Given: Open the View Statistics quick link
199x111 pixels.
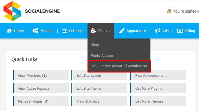Looking at the screenshot, I should [x=99, y=101].
